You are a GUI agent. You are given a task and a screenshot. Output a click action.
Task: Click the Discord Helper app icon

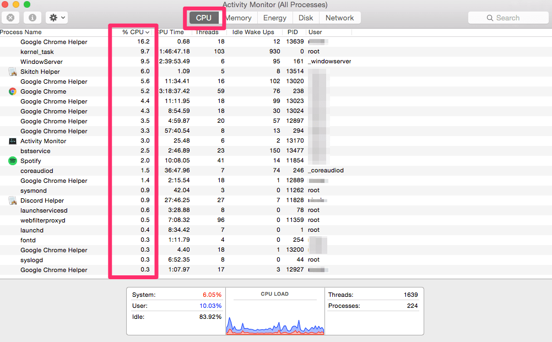coord(13,200)
